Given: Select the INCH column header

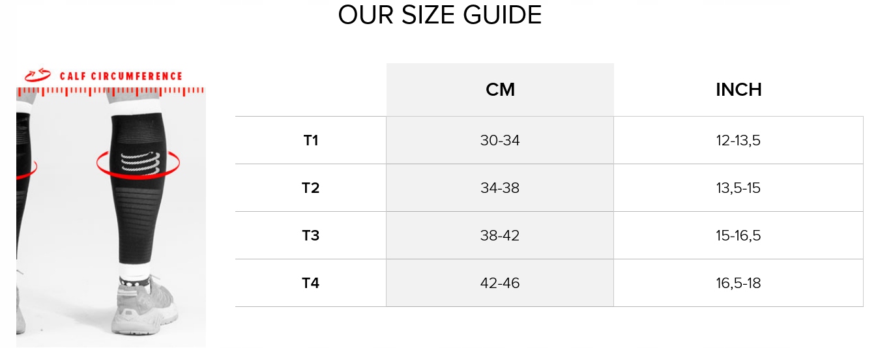Looking at the screenshot, I should tap(739, 90).
